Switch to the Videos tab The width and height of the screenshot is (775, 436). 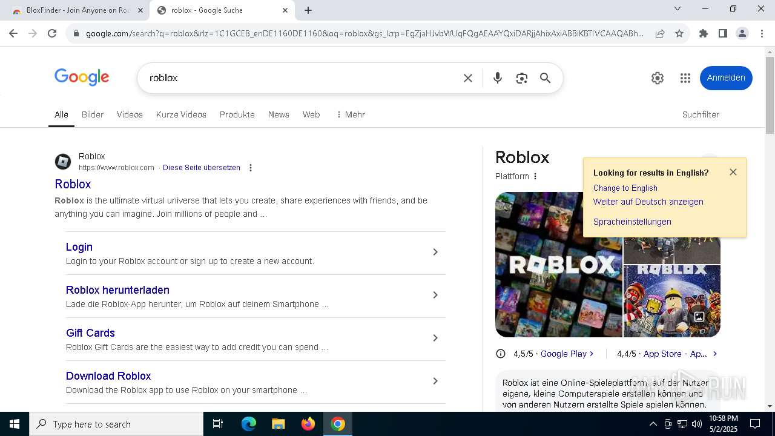pos(130,114)
